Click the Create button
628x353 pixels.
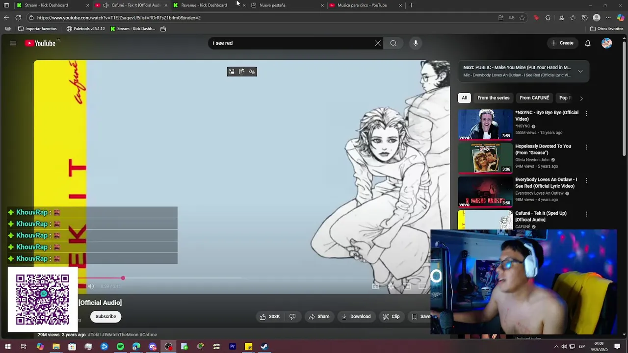(x=562, y=43)
